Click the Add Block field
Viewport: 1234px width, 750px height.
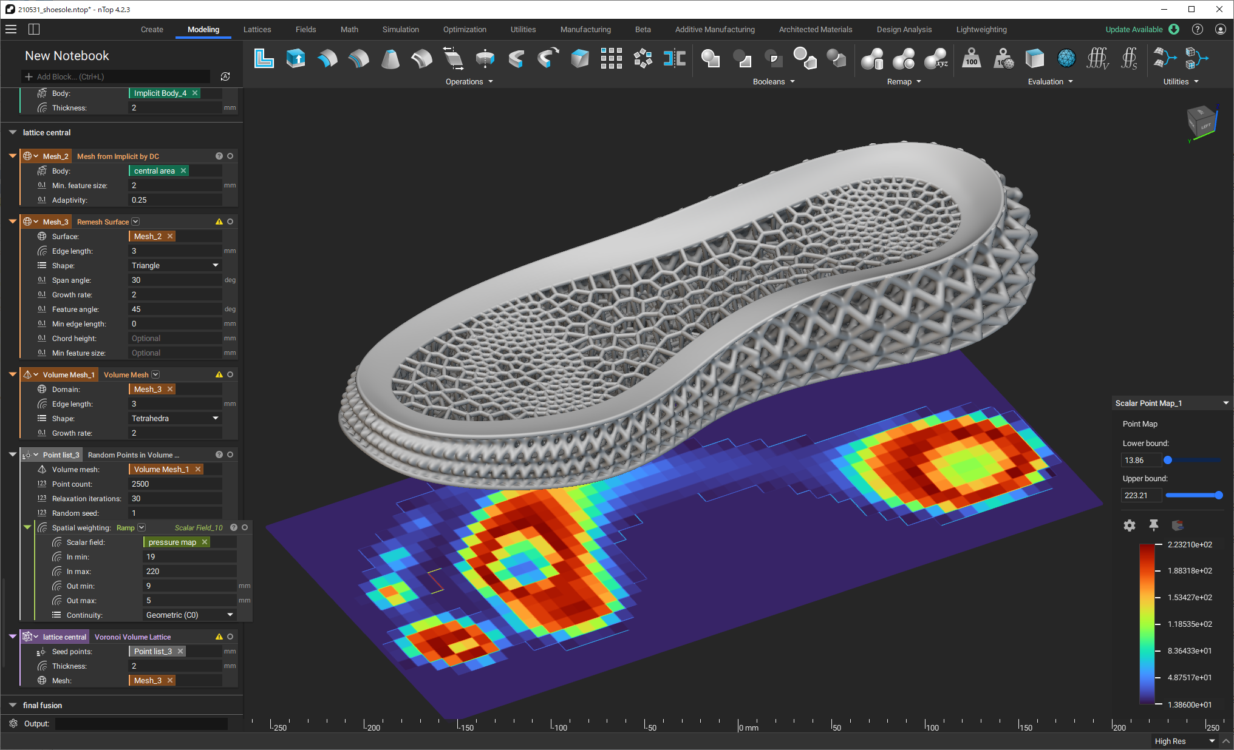pyautogui.click(x=115, y=76)
